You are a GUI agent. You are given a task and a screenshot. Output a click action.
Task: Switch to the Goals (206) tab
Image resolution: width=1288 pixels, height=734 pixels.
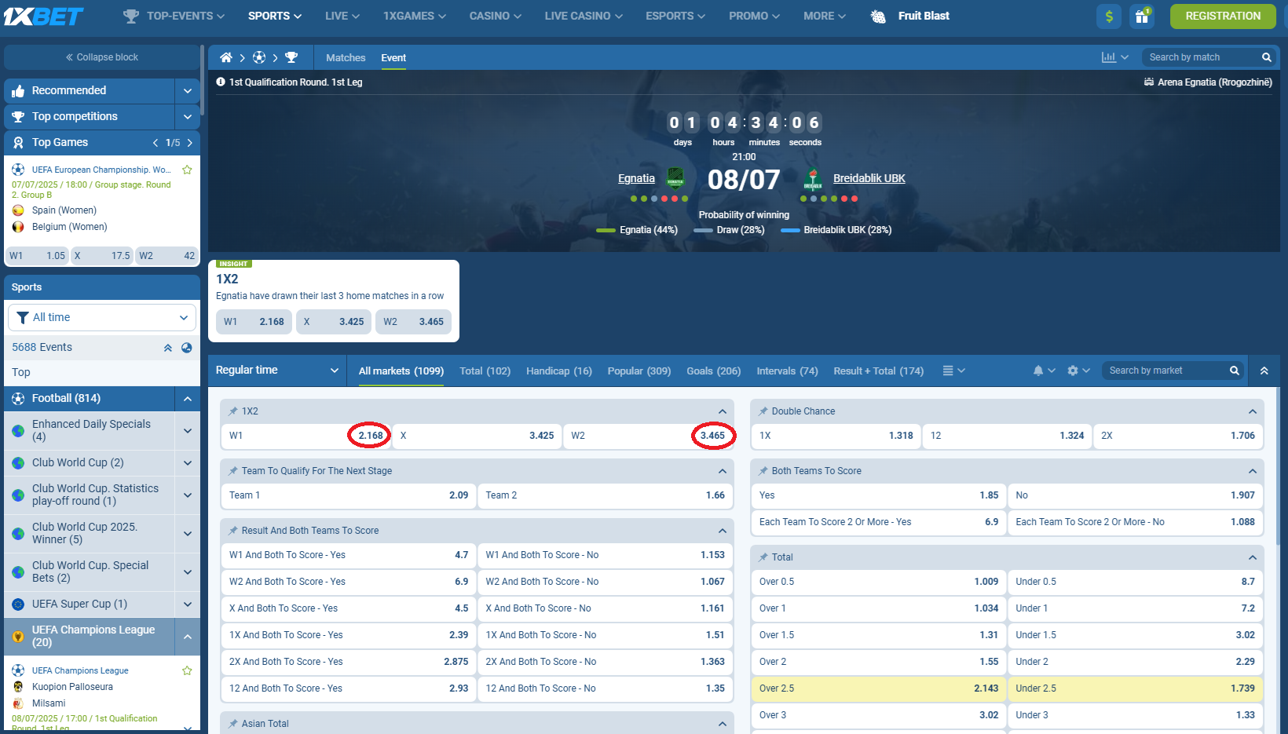click(714, 371)
